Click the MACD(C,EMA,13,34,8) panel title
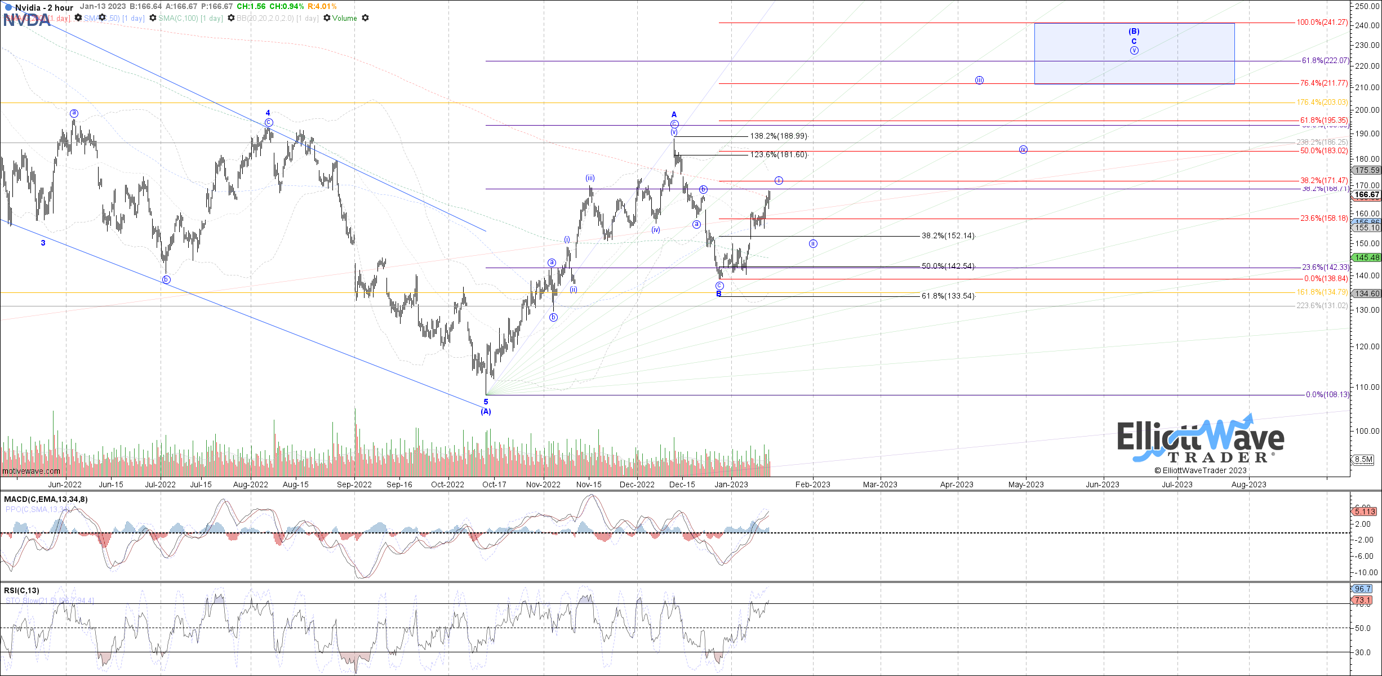 [46, 499]
